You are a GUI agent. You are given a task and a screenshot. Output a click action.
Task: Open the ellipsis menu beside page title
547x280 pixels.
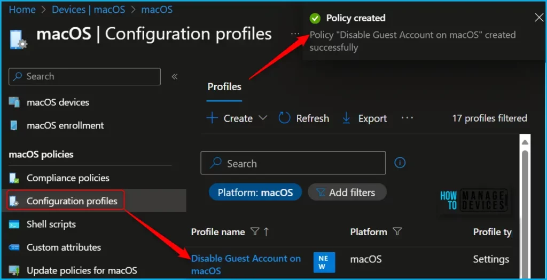pos(295,34)
